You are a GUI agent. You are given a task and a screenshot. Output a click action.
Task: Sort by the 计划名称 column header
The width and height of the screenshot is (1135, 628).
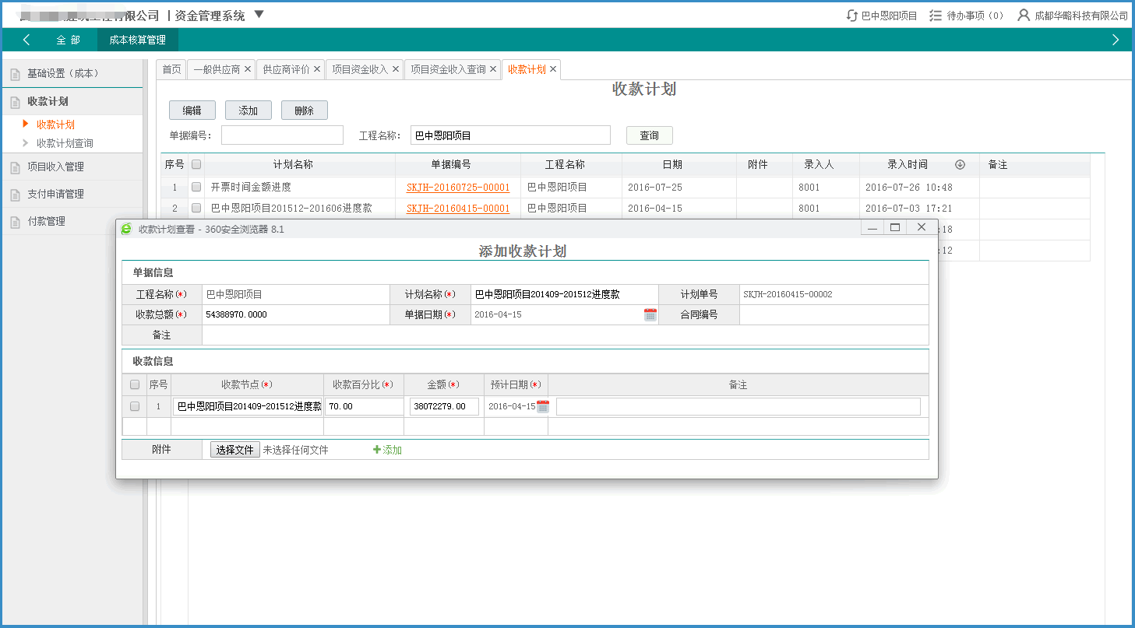click(x=293, y=164)
